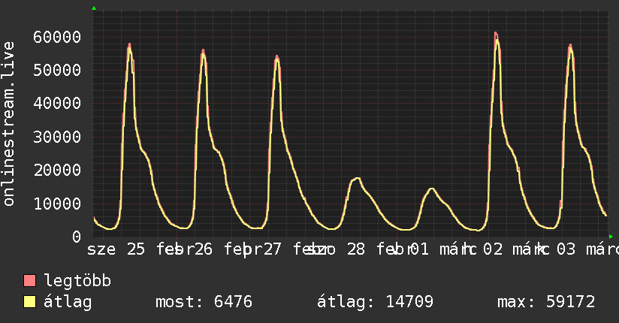This screenshot has width=619, height=323.
Task: Click the yellow átlag color swatch
Action: point(29,301)
